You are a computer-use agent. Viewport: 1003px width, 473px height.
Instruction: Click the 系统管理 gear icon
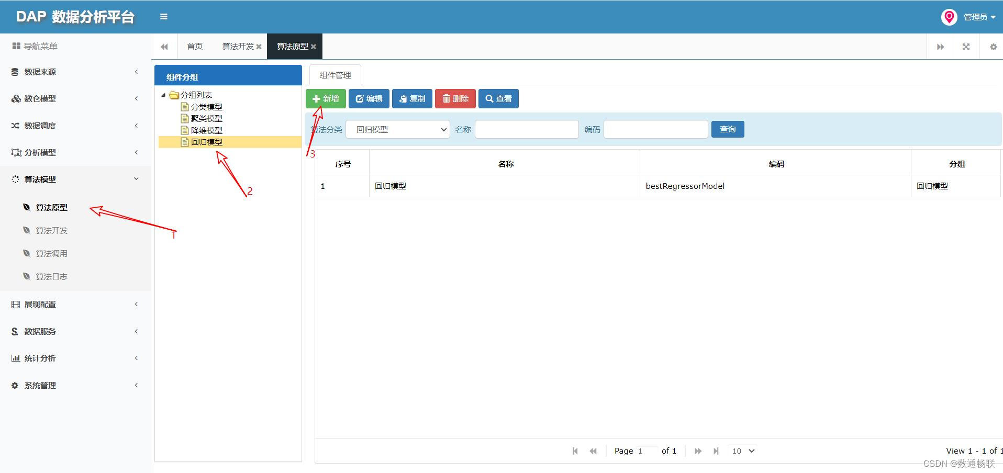pyautogui.click(x=15, y=386)
